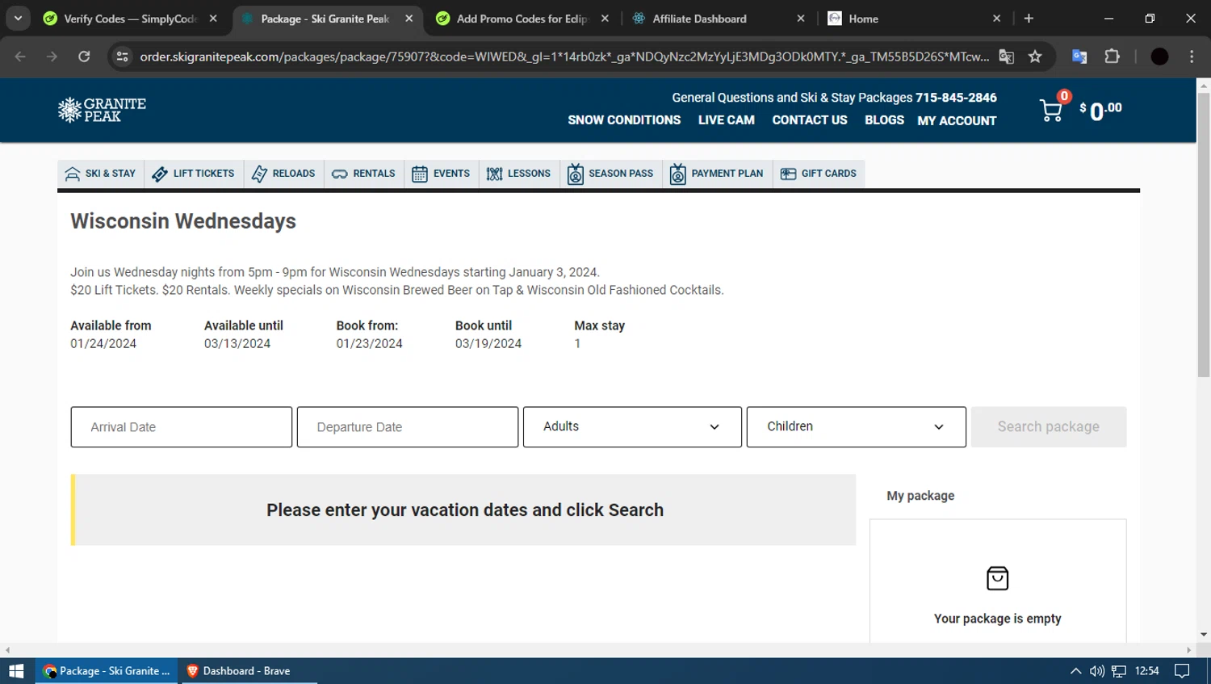Image resolution: width=1211 pixels, height=684 pixels.
Task: Open Gift Cards category
Action: [x=819, y=174]
